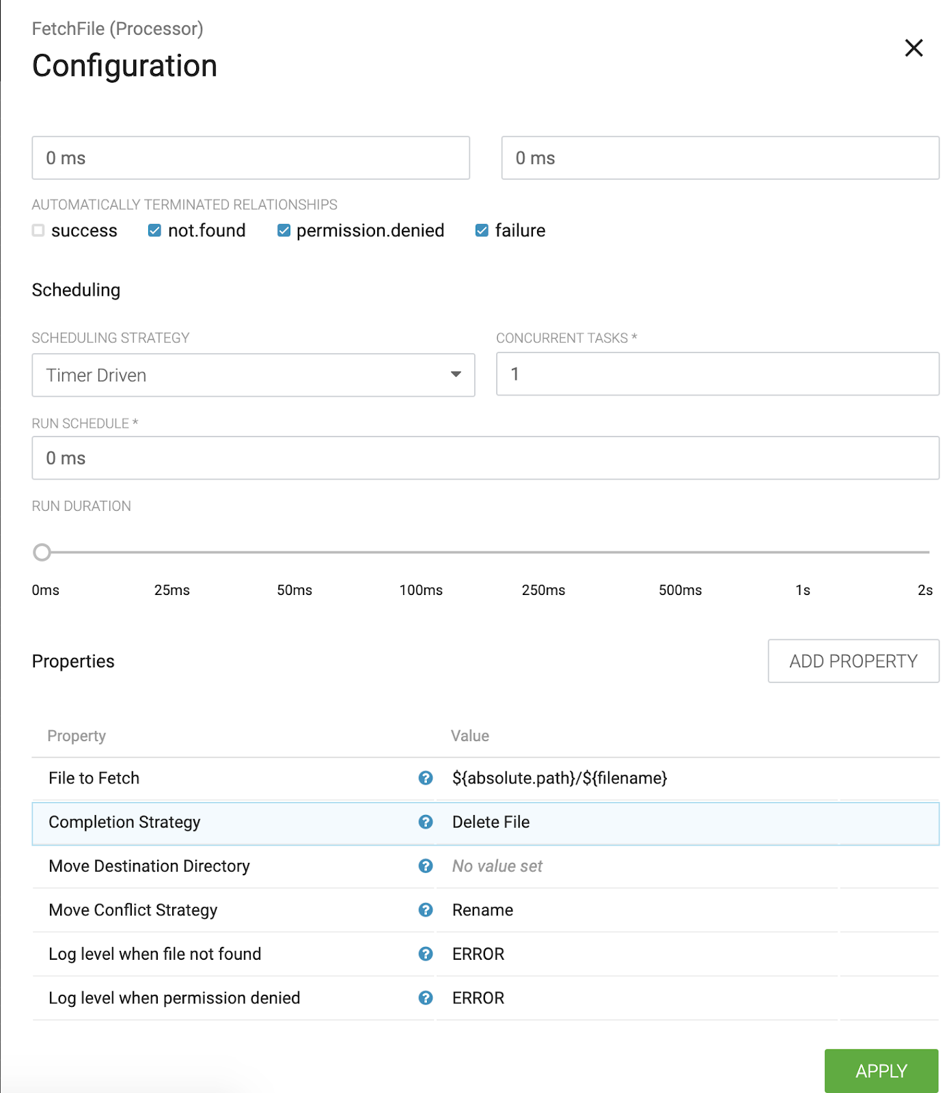This screenshot has height=1093, width=947.
Task: Click help icon for file not found log level
Action: (426, 954)
